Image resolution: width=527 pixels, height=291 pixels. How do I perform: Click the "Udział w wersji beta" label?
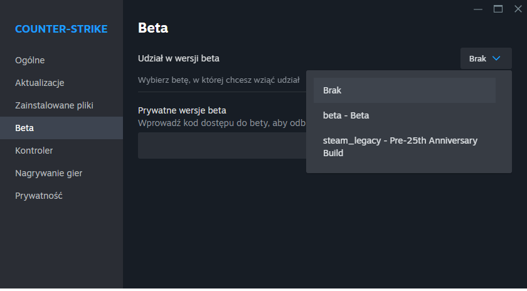[x=179, y=58]
